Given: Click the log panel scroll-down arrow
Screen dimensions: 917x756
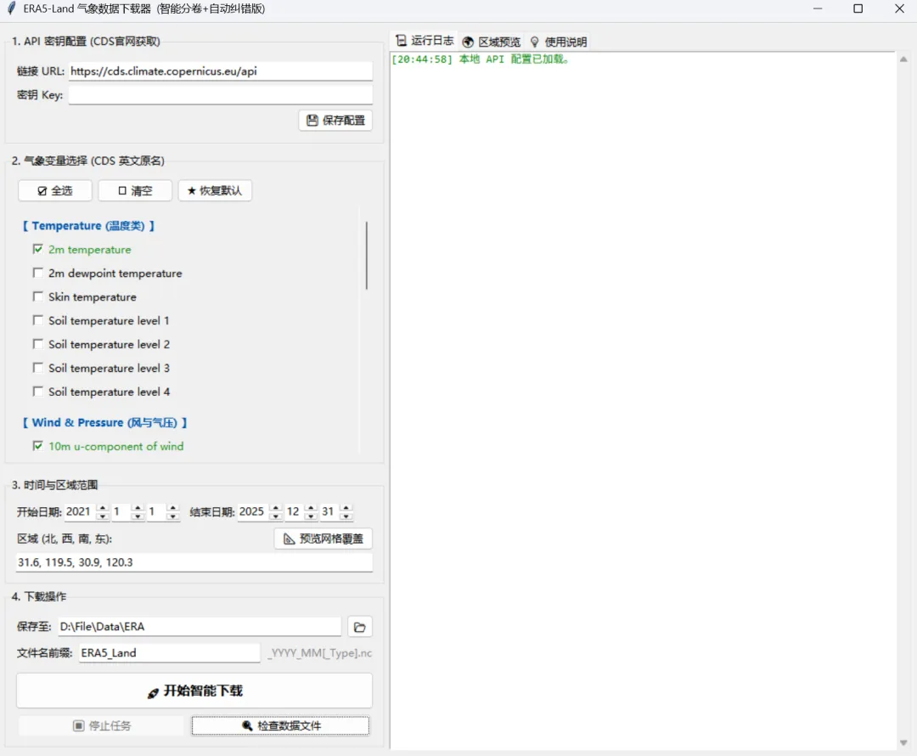Looking at the screenshot, I should pyautogui.click(x=903, y=743).
